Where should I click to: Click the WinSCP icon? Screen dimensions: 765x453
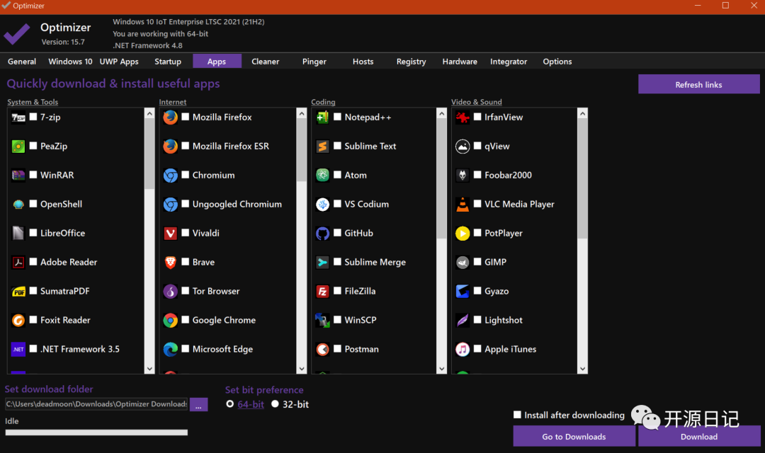(x=322, y=321)
